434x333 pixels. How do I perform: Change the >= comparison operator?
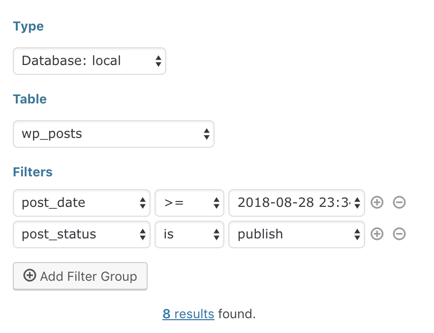189,202
